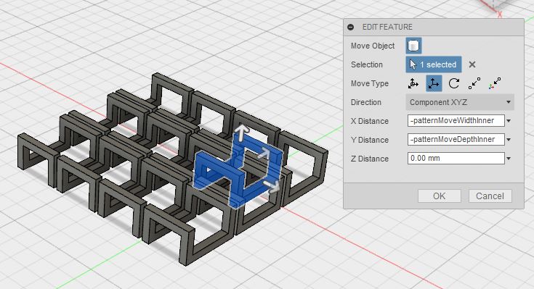This screenshot has width=534, height=289.
Task: Click the upward manipulator arrow on model
Action: click(241, 133)
